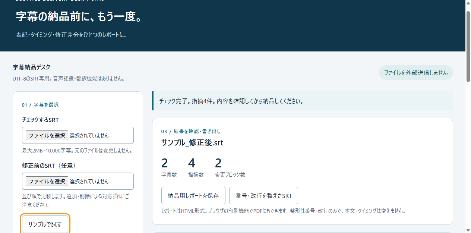Click the 字幕納品デスク section title
Image resolution: width=471 pixels, height=233 pixels.
[x=31, y=67]
